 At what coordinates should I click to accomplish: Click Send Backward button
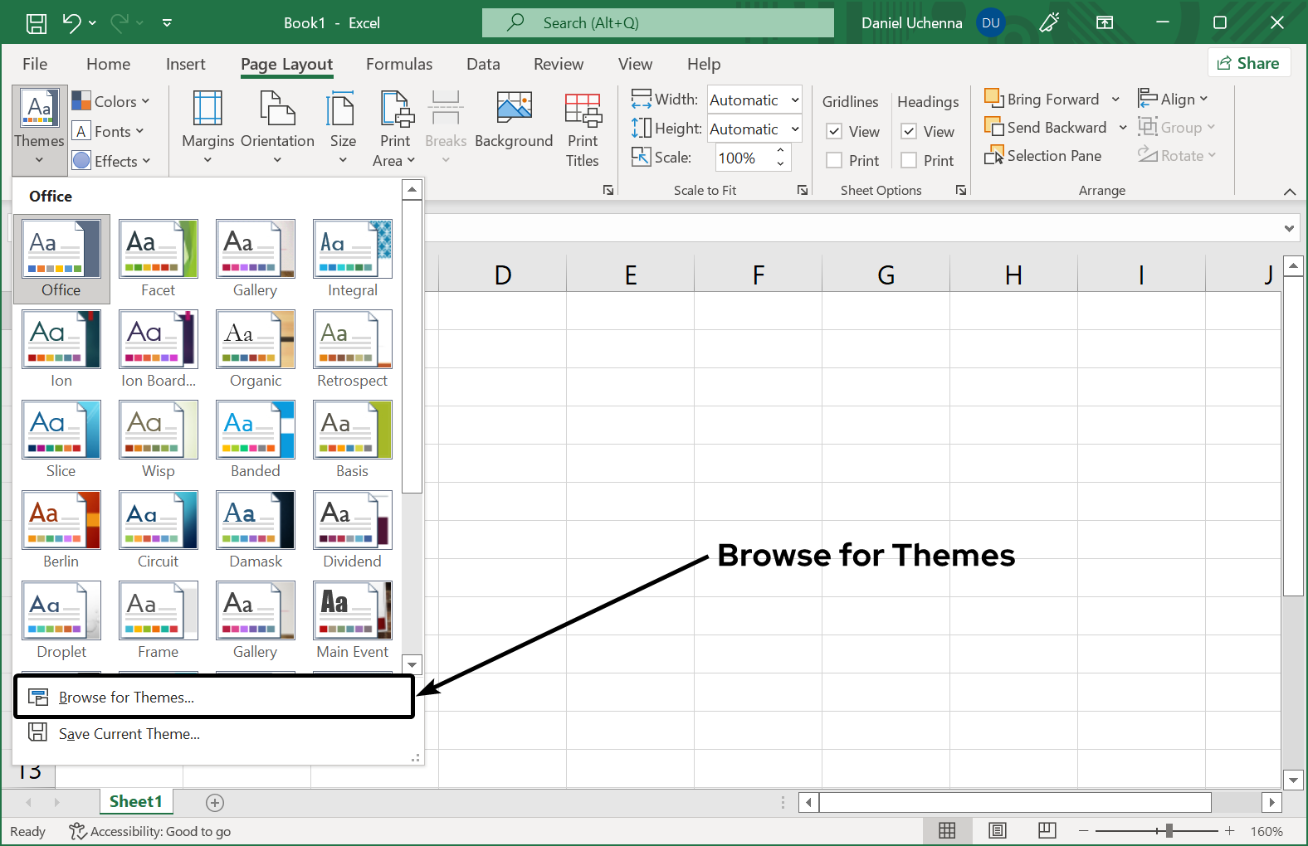click(x=1046, y=127)
